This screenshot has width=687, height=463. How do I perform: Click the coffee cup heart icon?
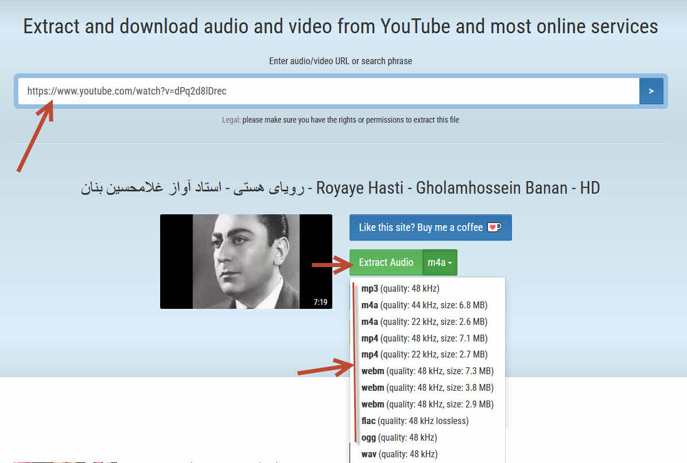coord(494,227)
